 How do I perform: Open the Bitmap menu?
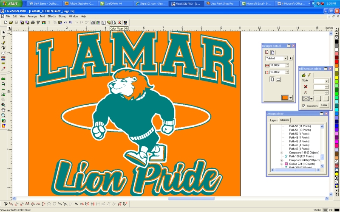(62, 16)
